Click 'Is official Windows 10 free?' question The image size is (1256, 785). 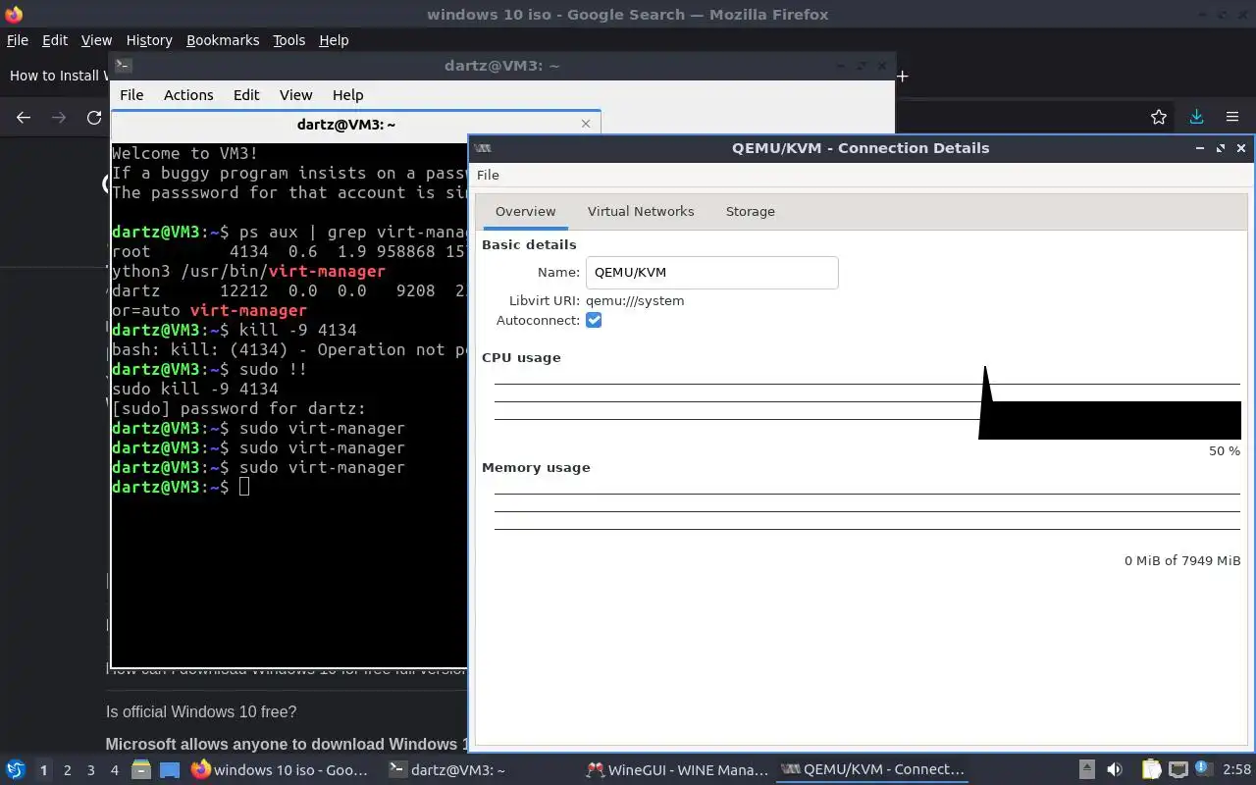coord(201,711)
